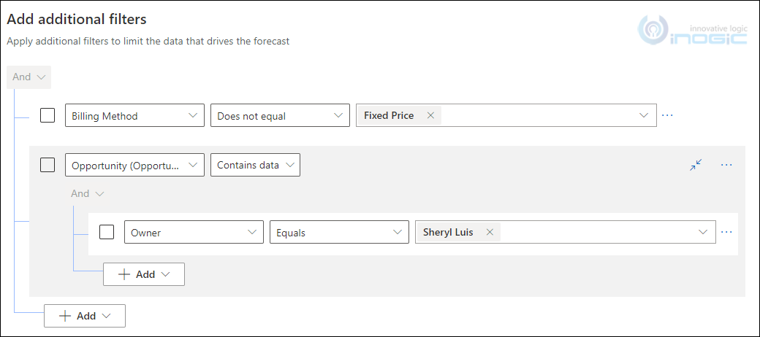Open the Equals operator dropdown
This screenshot has height=337, width=760.
pyautogui.click(x=338, y=232)
